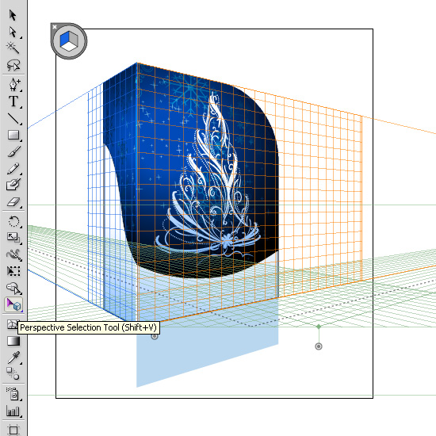Screen dimensions: 436x436
Task: Activate the Type tool
Action: coord(13,101)
